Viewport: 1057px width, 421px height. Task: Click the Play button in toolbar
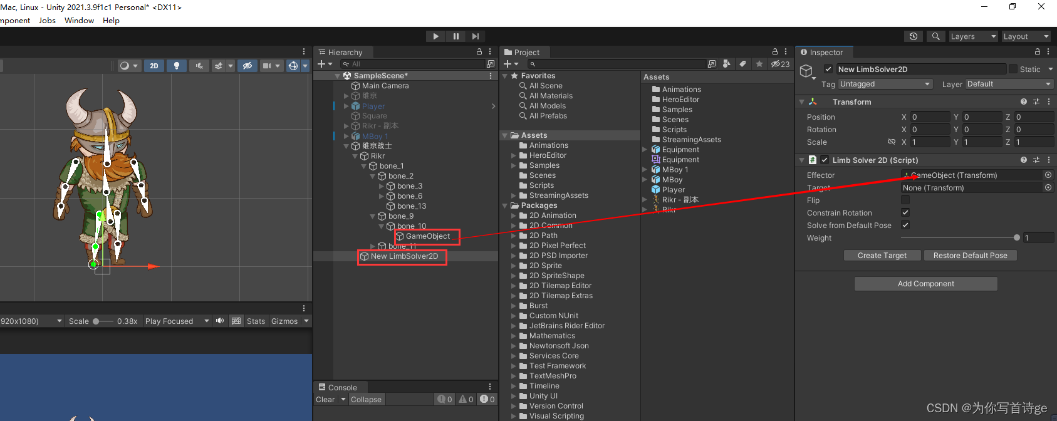tap(435, 36)
